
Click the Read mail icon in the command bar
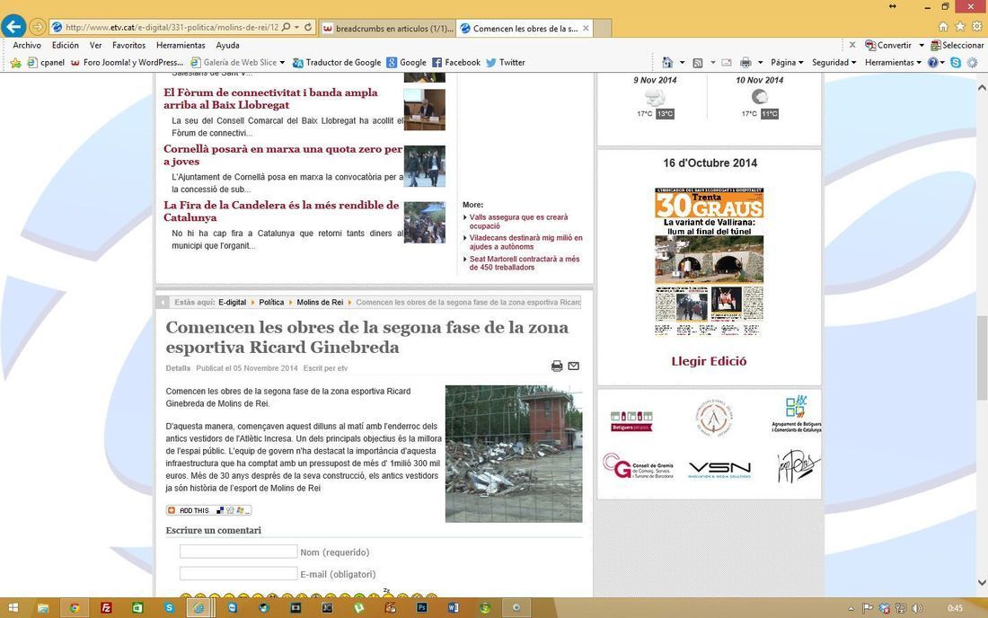click(x=727, y=62)
